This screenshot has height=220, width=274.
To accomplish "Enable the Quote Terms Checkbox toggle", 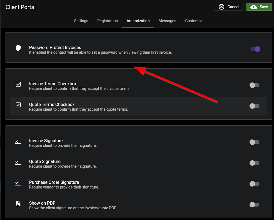I will [254, 106].
